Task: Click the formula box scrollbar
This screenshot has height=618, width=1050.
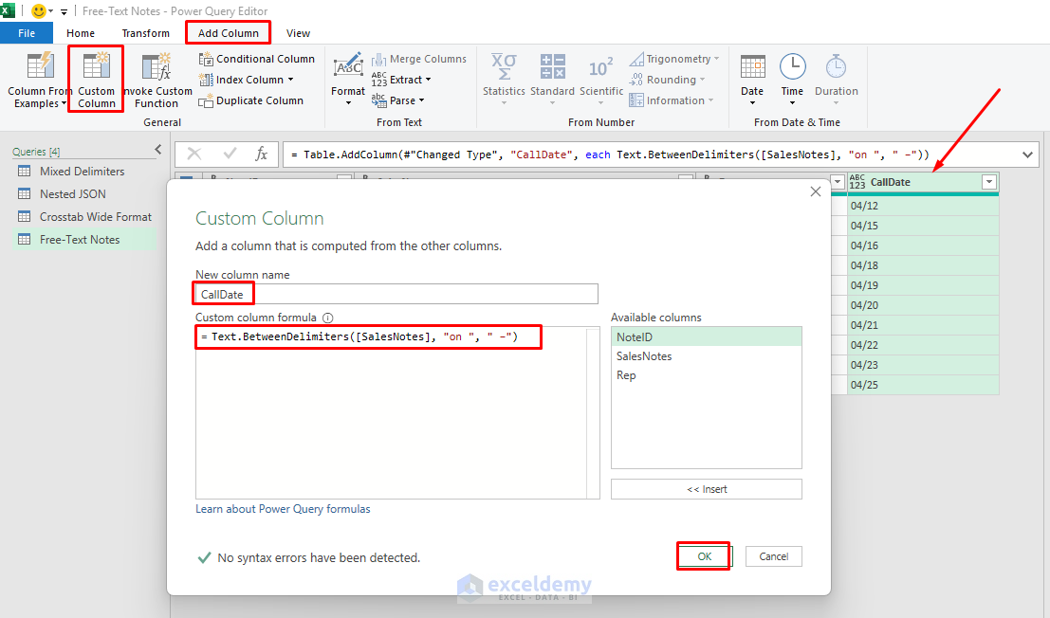Action: point(594,412)
